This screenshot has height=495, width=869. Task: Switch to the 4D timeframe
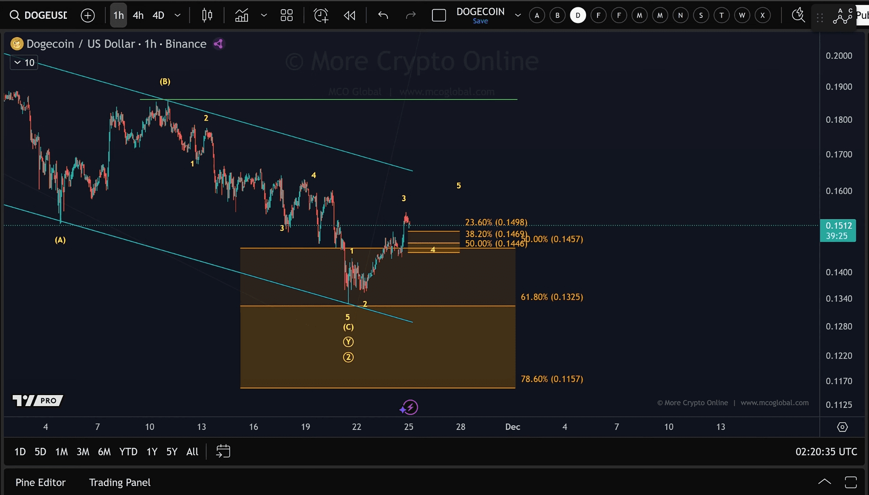[x=158, y=16]
